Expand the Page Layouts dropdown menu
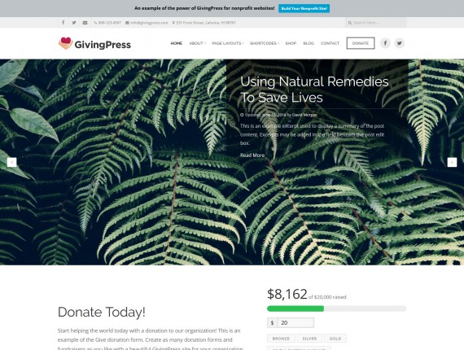Image resolution: width=464 pixels, height=350 pixels. pos(228,43)
